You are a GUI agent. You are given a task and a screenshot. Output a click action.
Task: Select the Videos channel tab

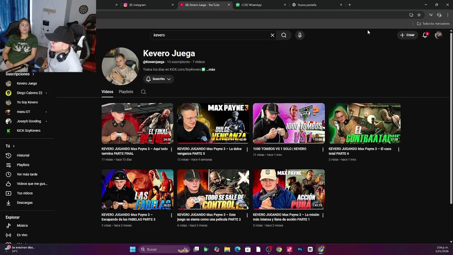pyautogui.click(x=107, y=92)
